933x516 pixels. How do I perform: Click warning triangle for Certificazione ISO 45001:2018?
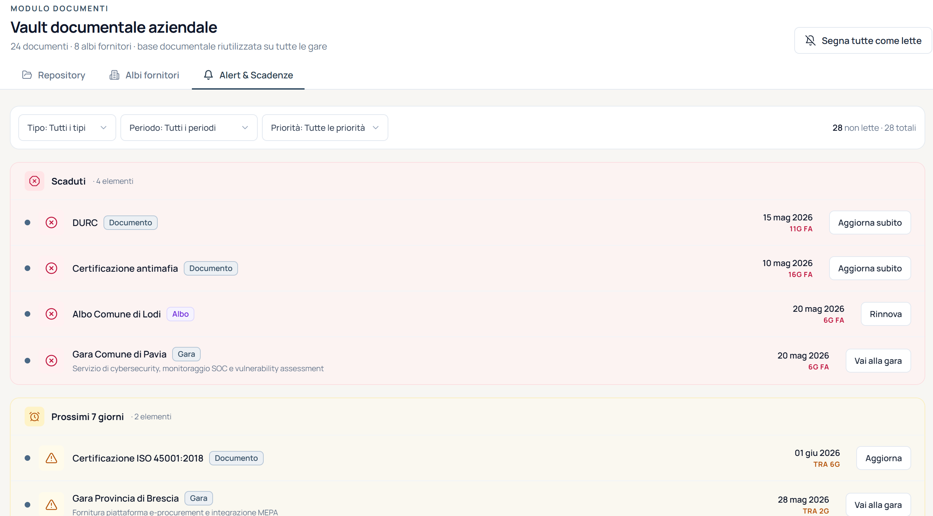point(51,458)
